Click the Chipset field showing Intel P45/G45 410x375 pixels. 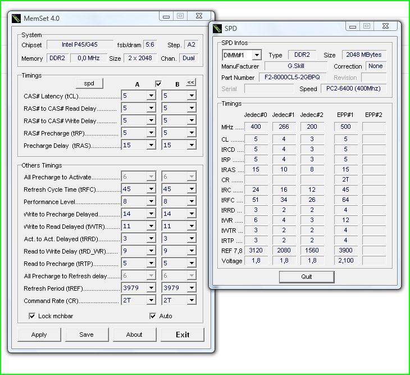(80, 44)
